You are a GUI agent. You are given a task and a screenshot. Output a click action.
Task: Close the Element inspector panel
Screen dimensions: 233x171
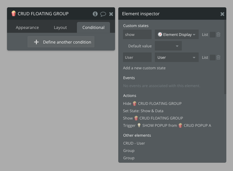pyautogui.click(x=222, y=14)
